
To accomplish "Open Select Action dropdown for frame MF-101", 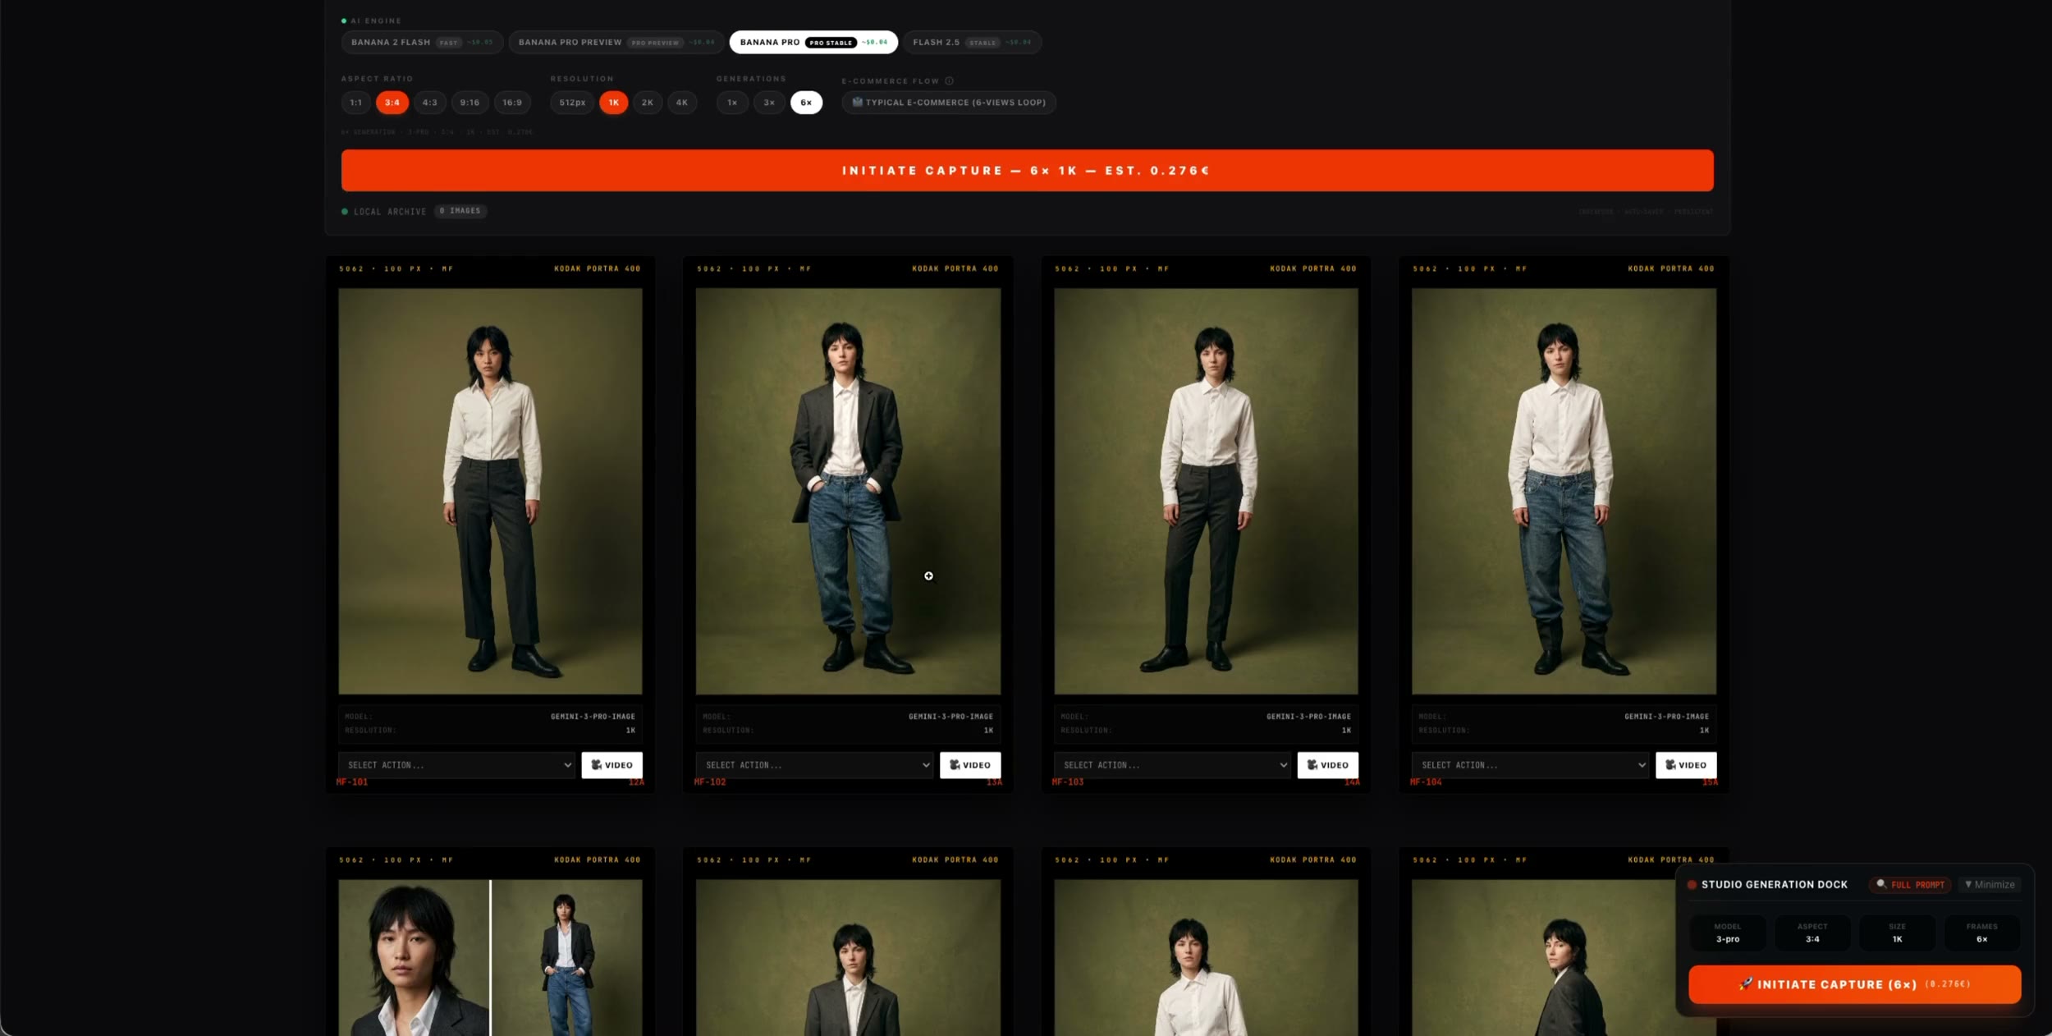I will click(x=456, y=764).
